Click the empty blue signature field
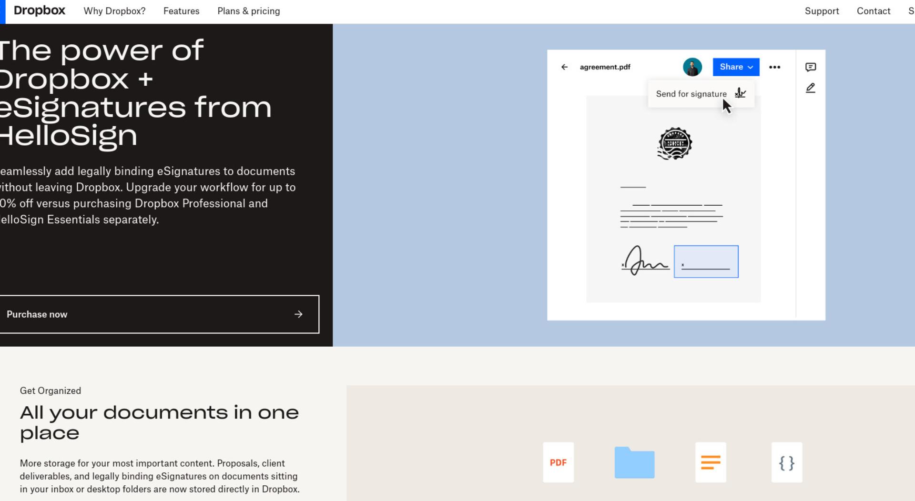The image size is (915, 501). tap(706, 261)
